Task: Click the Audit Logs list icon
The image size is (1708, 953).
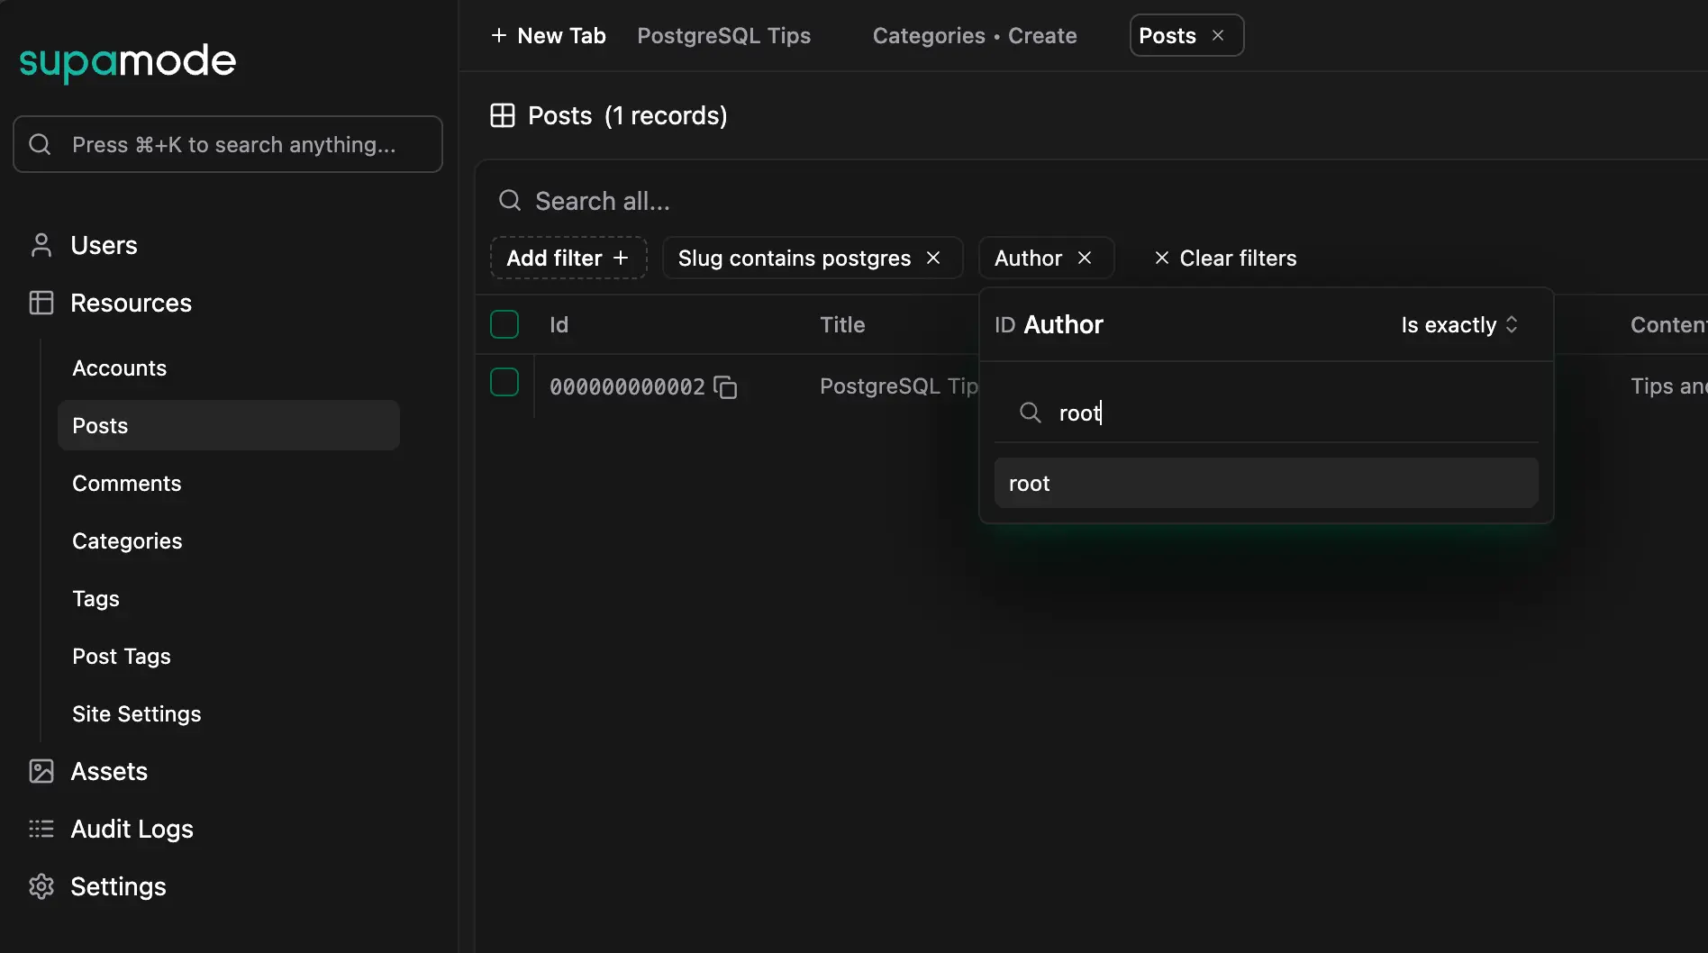Action: point(41,829)
